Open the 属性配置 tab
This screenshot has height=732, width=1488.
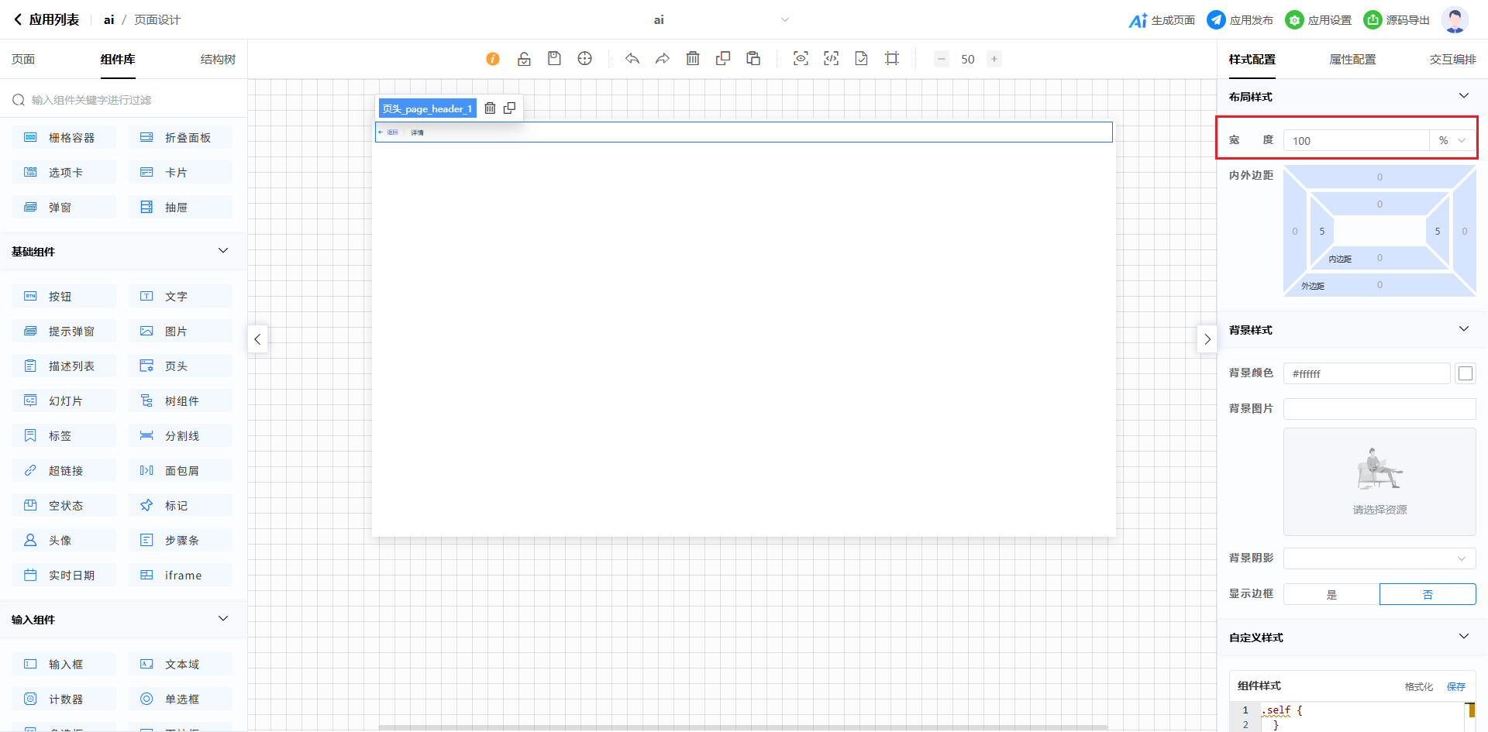[1352, 60]
